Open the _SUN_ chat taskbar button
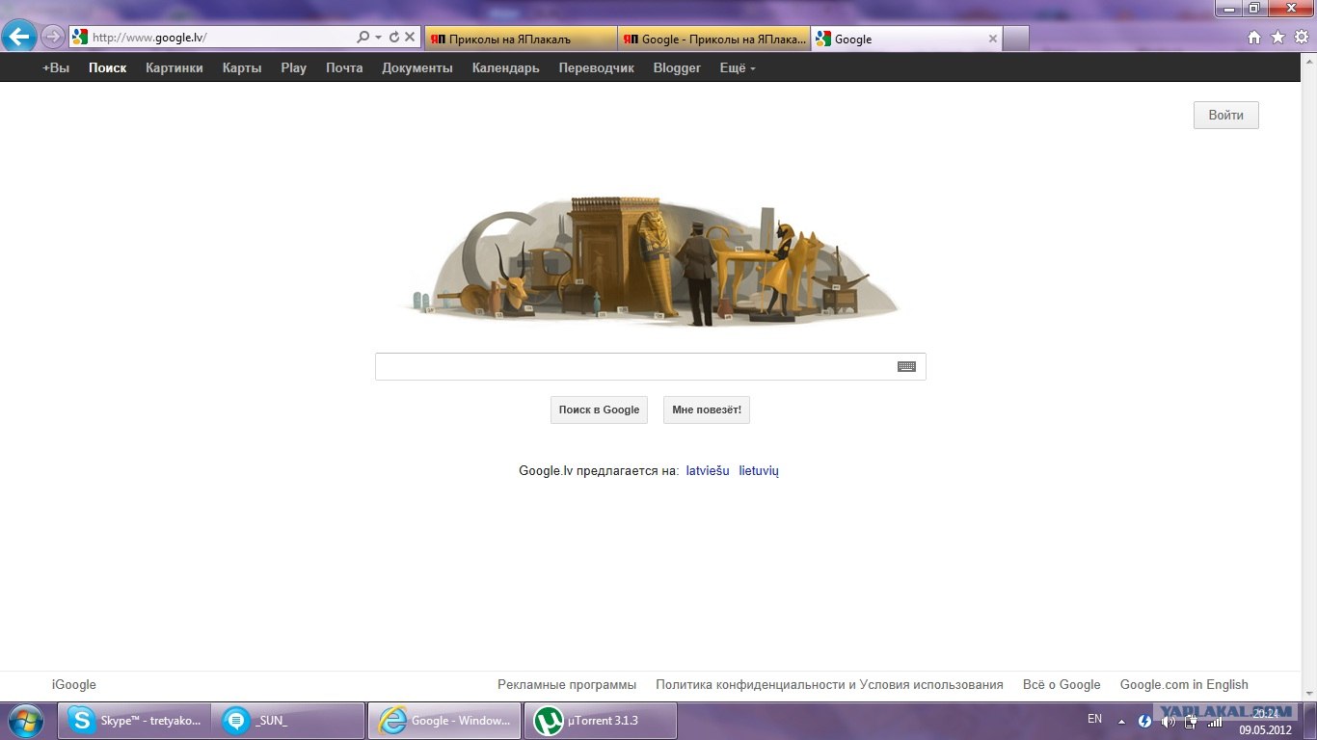 point(289,721)
